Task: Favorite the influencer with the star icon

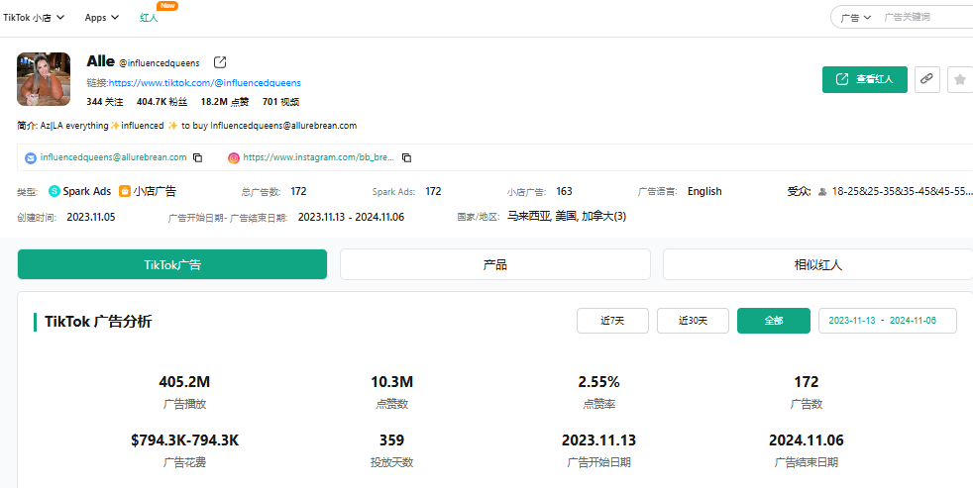Action: pos(960,79)
